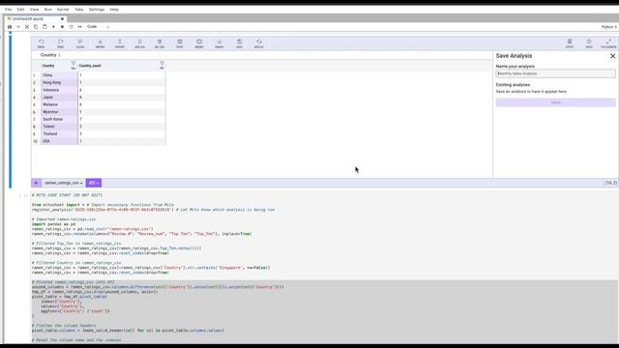Viewport: 619px width, 348px height.
Task: Open the View menu
Action: point(35,9)
